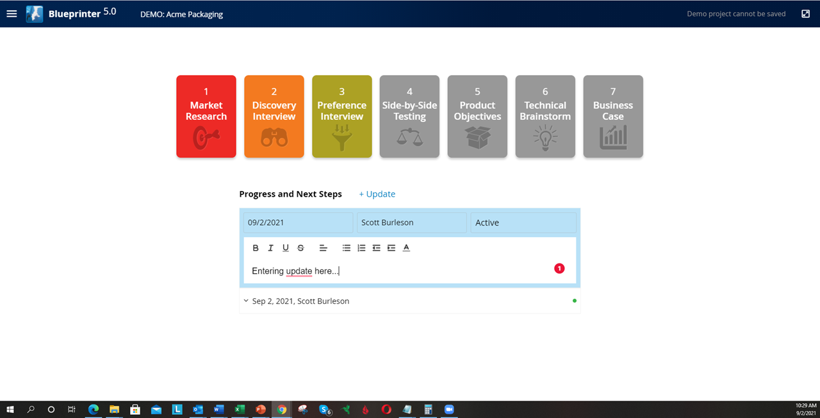Open the Mail app from the taskbar

point(156,409)
